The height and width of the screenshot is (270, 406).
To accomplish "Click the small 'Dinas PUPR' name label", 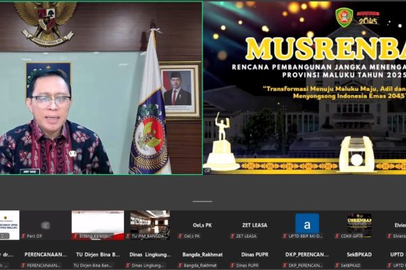I will 247,265.
